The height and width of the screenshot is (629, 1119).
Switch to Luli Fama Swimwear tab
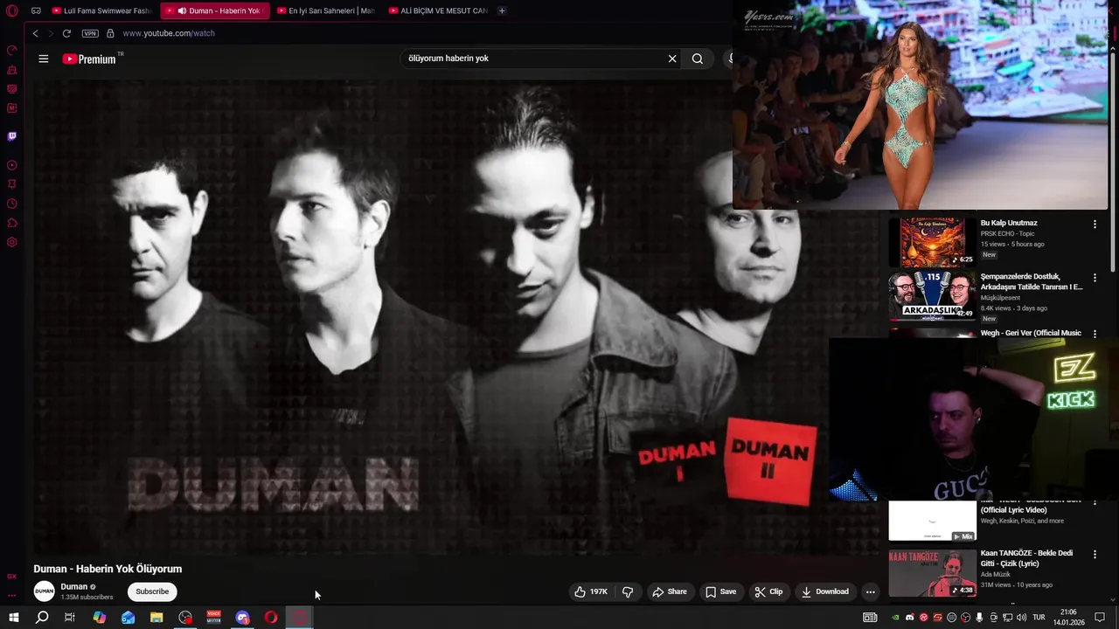pos(101,10)
